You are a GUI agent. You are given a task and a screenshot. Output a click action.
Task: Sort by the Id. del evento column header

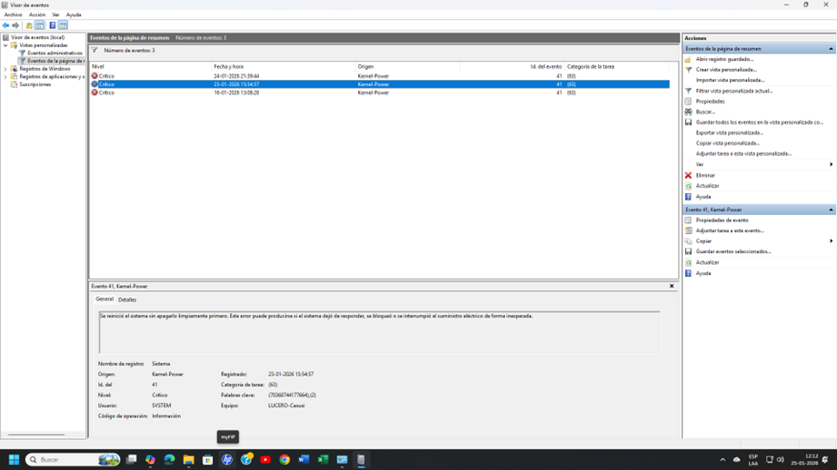[513, 66]
